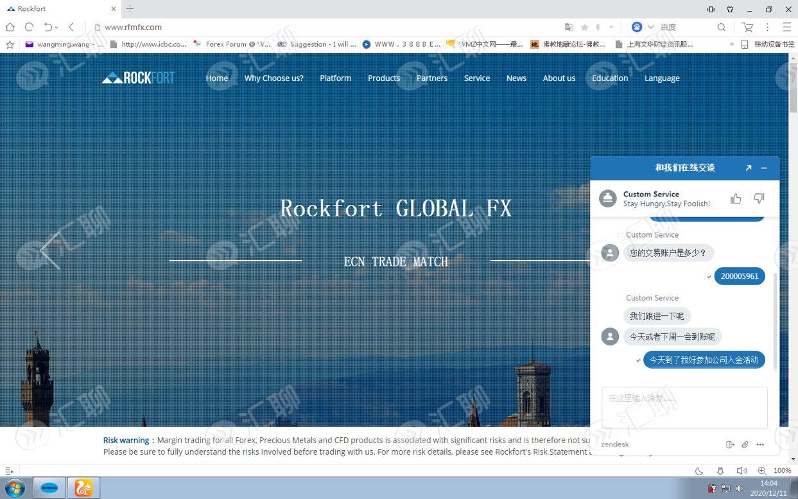Toggle night mode moon icon
Screen dimensions: 798x499
699,471
